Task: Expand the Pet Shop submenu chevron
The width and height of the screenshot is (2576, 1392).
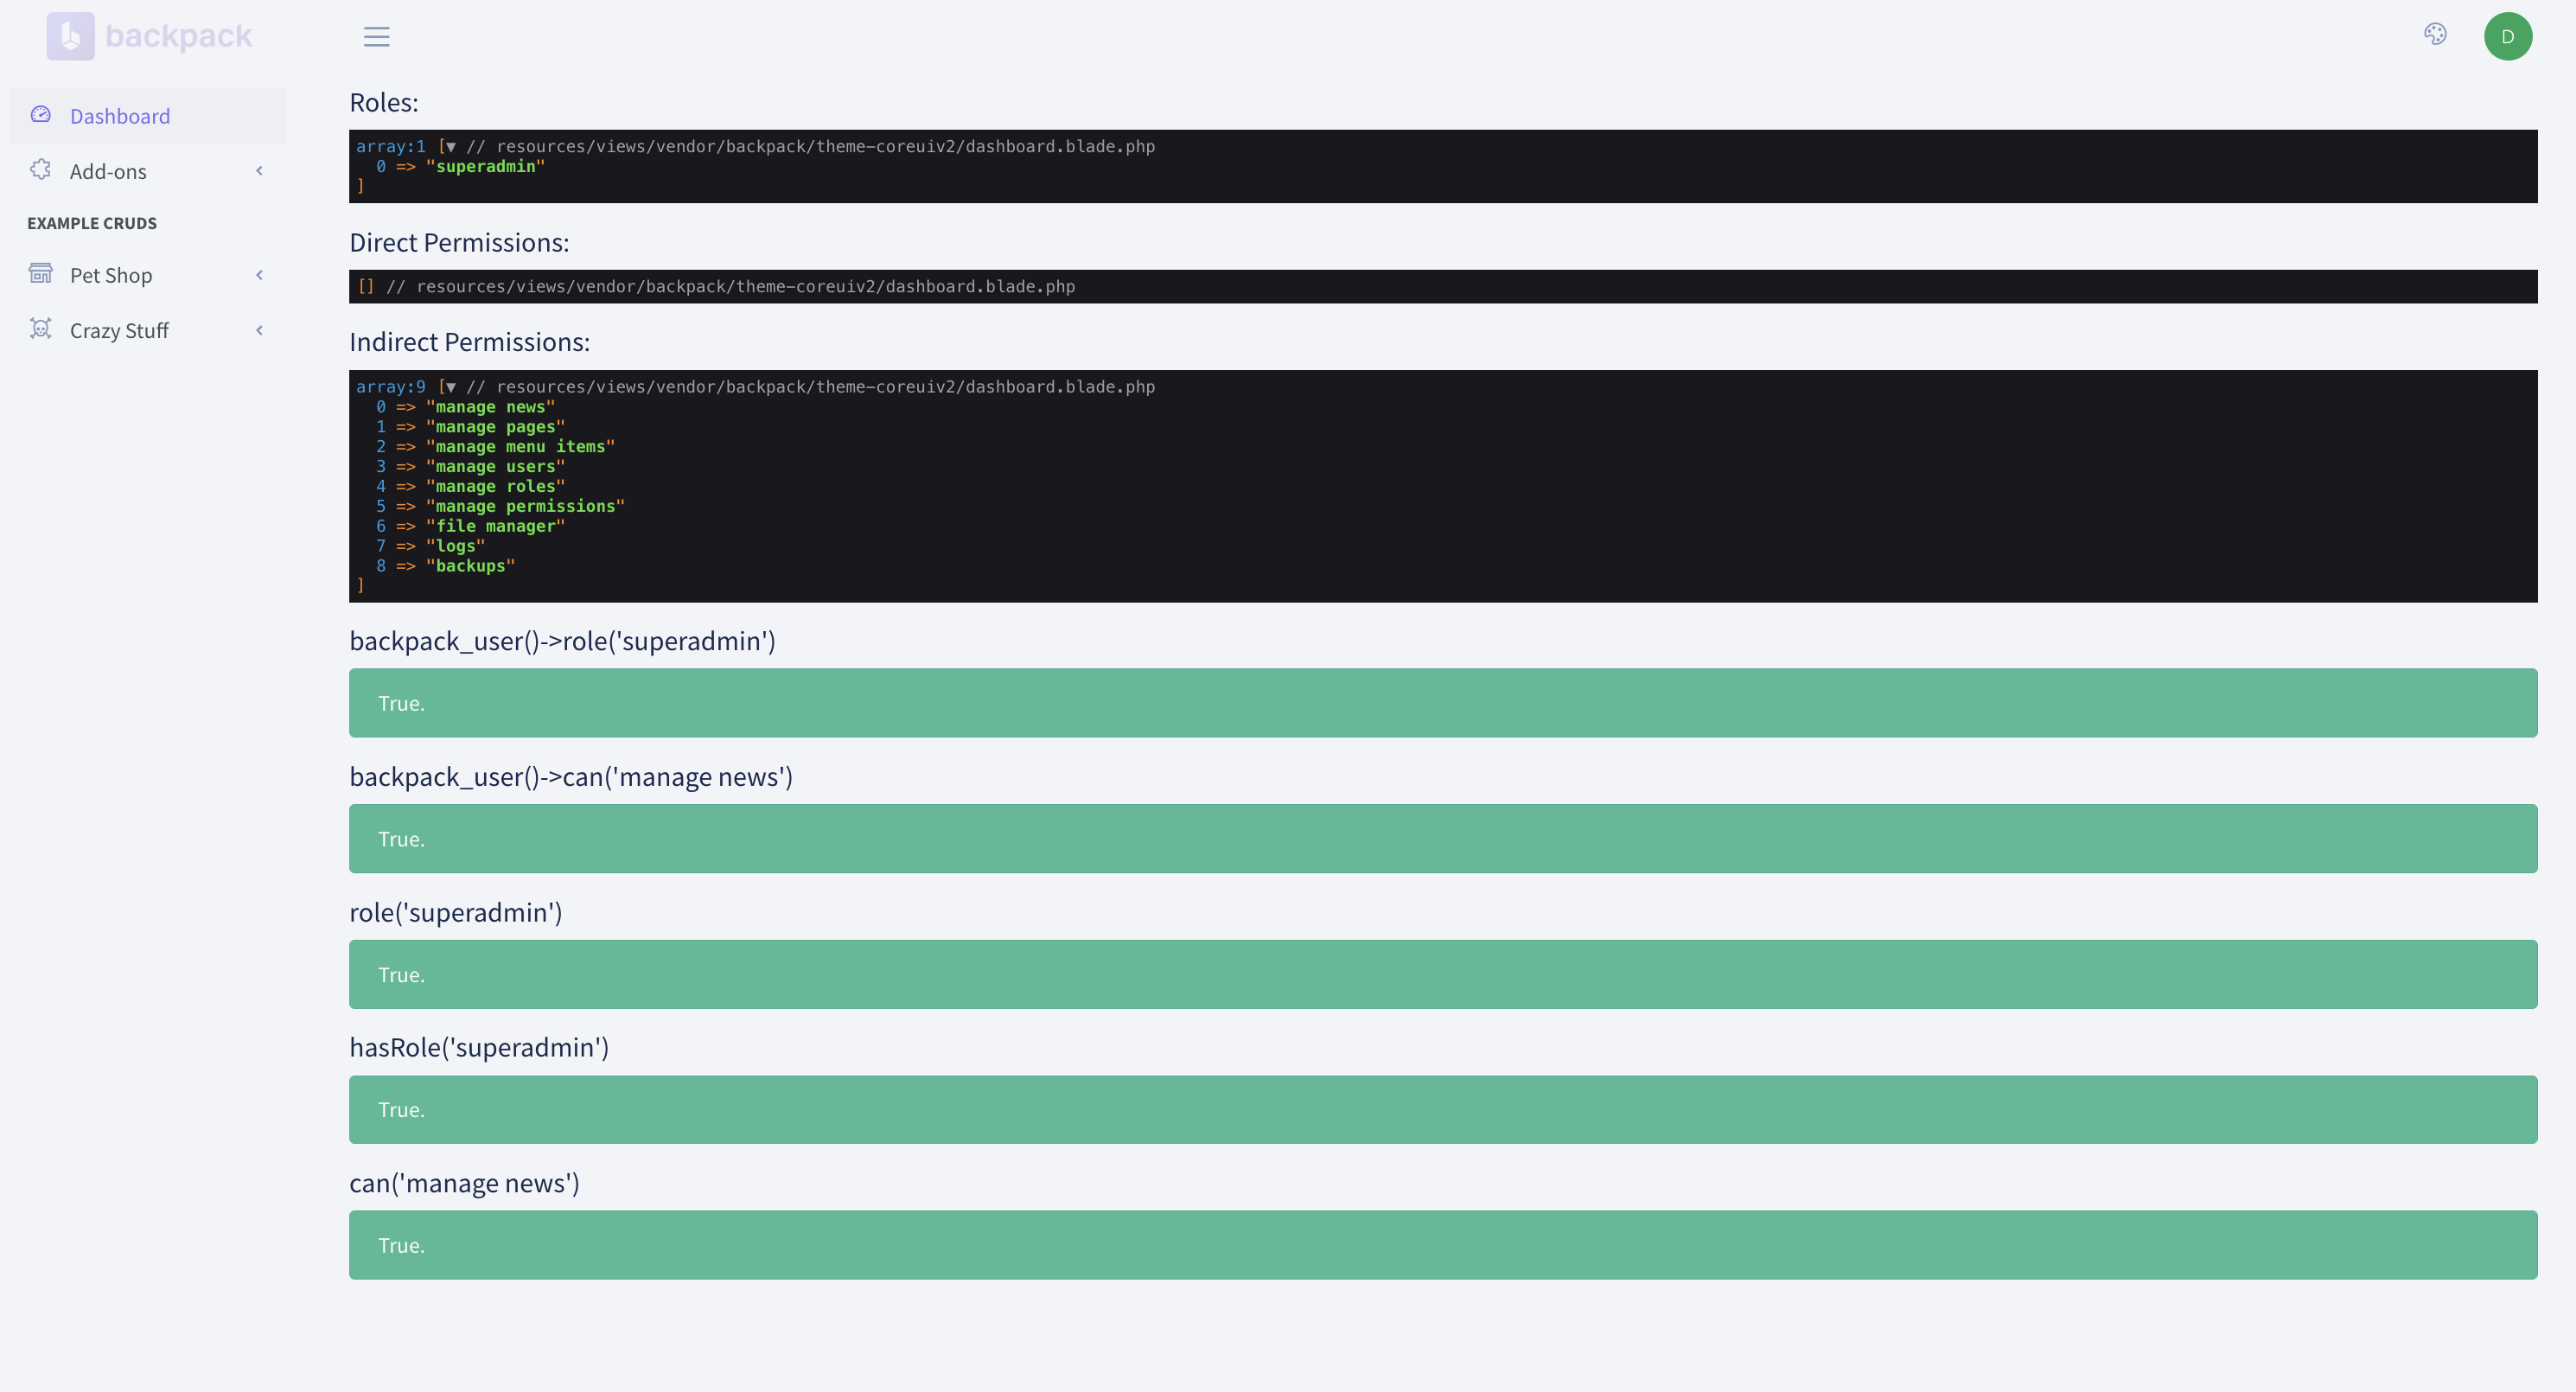Action: [x=259, y=274]
